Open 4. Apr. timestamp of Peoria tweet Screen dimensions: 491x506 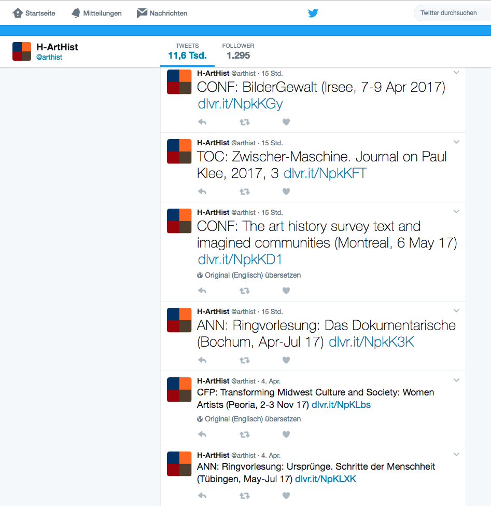coord(271,381)
